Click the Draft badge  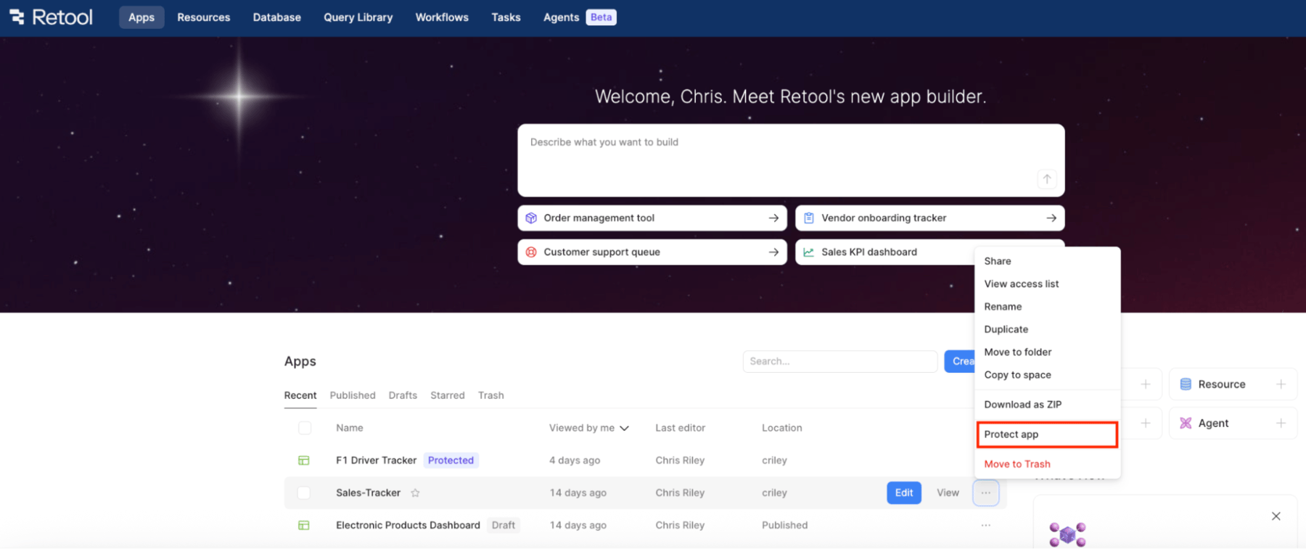tap(504, 525)
